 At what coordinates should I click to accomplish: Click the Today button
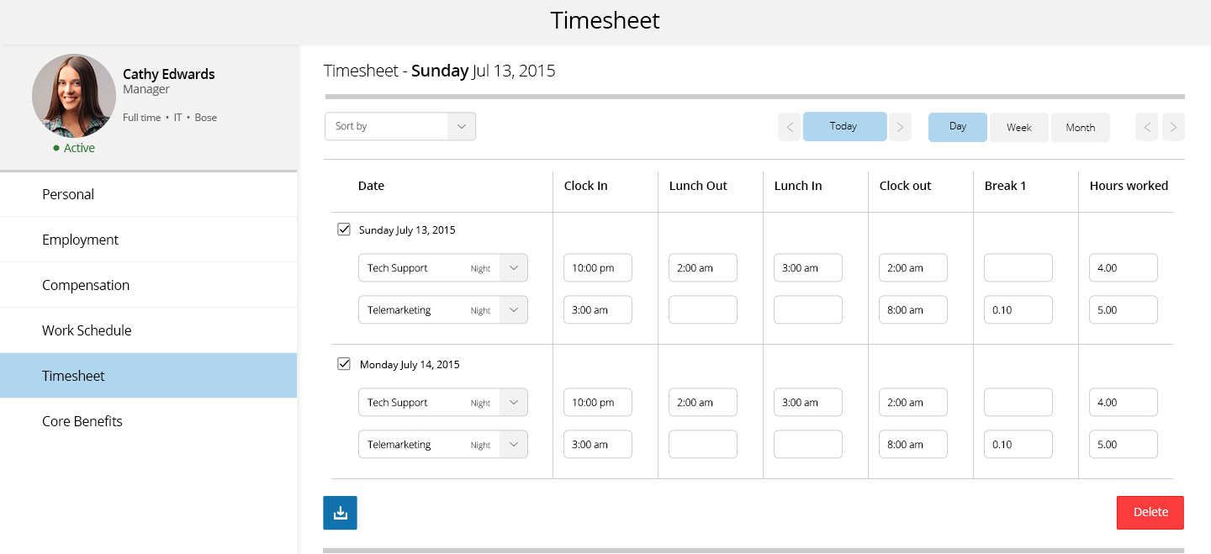pos(844,127)
